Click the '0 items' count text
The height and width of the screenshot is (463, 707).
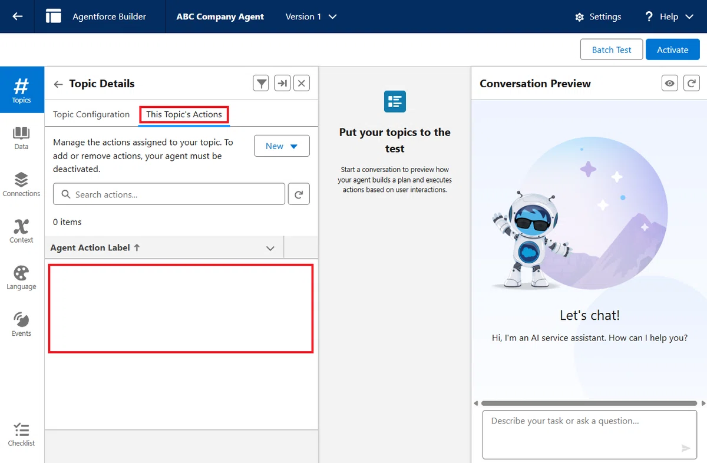click(x=67, y=222)
